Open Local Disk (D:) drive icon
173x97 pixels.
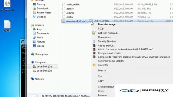(x=34, y=71)
